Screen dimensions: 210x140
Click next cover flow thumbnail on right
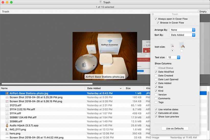(x=144, y=63)
